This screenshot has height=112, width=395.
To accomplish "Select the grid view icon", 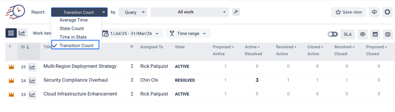I will (11, 33).
